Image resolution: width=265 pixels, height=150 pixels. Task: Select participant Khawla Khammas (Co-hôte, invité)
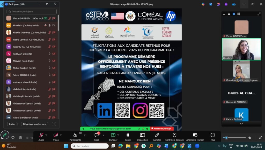(31, 32)
